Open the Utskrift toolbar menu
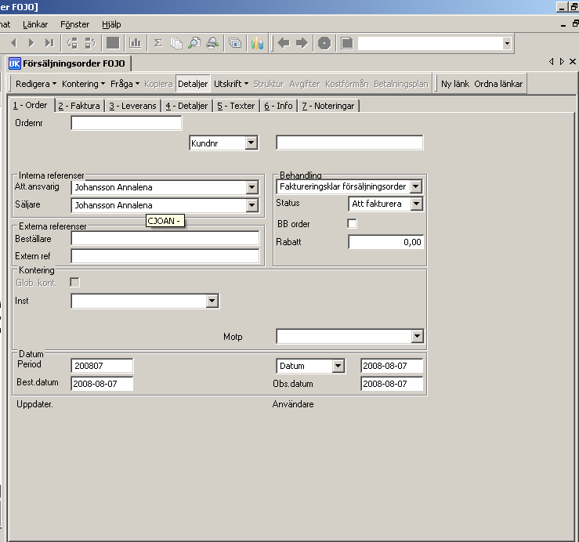The image size is (579, 542). tap(231, 84)
